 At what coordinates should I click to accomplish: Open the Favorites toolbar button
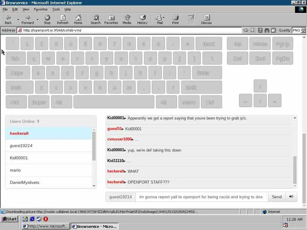coord(111,19)
